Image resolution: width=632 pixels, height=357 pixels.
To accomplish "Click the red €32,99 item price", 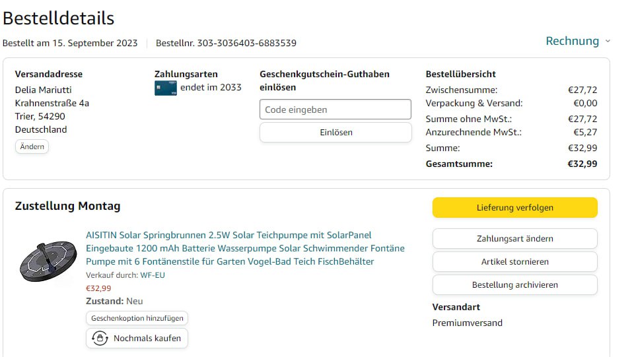I will (98, 288).
